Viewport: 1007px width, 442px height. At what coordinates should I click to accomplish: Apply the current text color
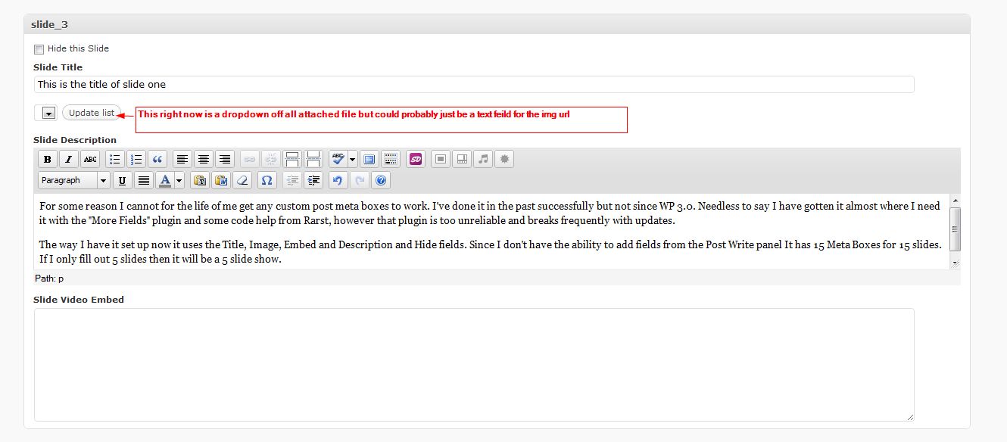165,180
